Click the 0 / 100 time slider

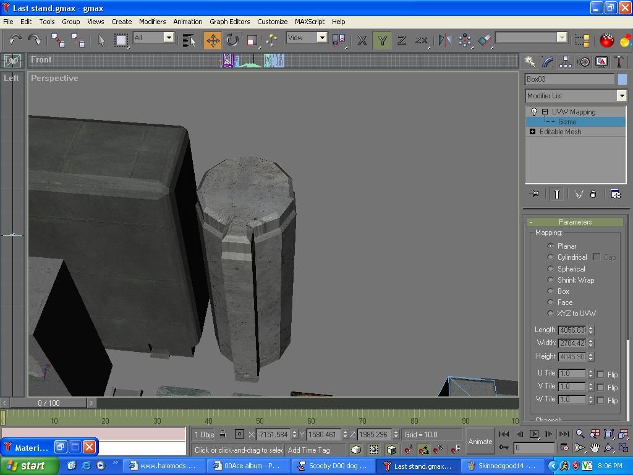coord(48,403)
